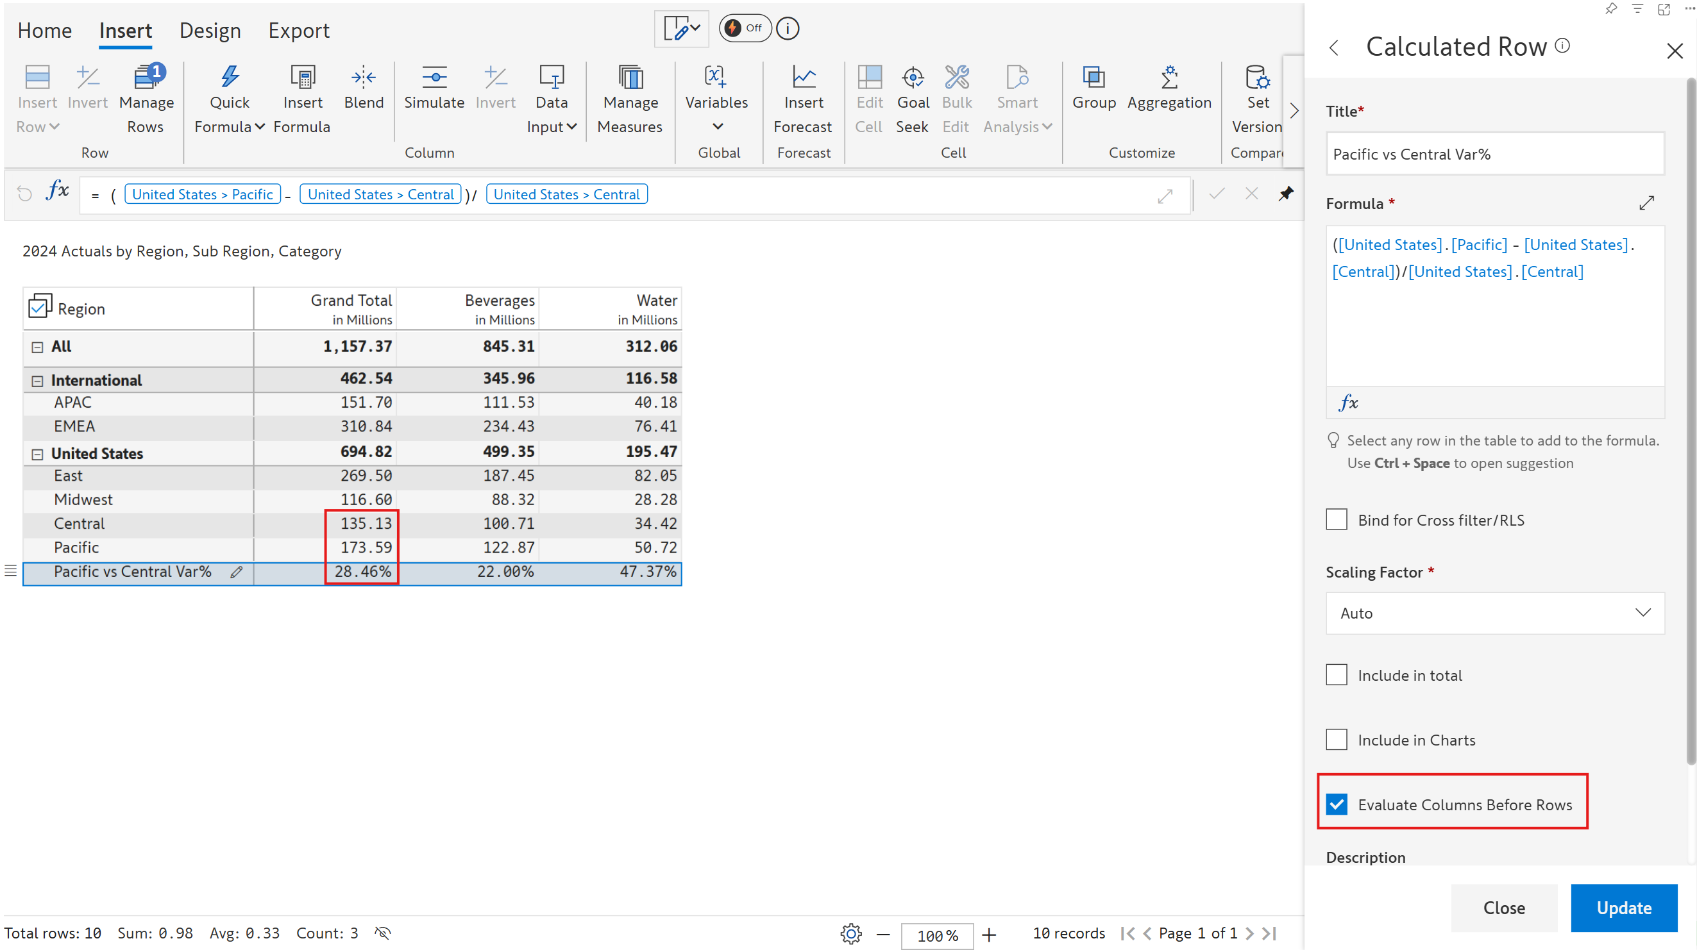Collapse the International row group
This screenshot has height=950, width=1697.
pyautogui.click(x=38, y=381)
